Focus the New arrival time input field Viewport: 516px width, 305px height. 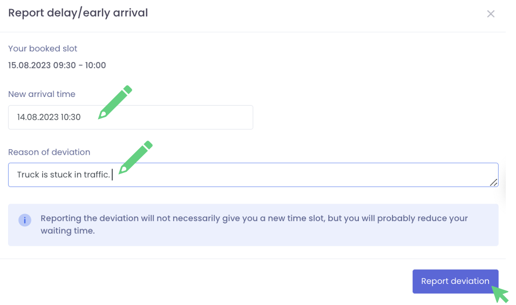162,117
